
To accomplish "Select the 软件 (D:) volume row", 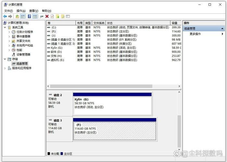I will (x=114, y=52).
